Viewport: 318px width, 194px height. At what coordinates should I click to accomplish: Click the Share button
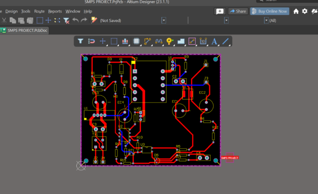click(238, 11)
